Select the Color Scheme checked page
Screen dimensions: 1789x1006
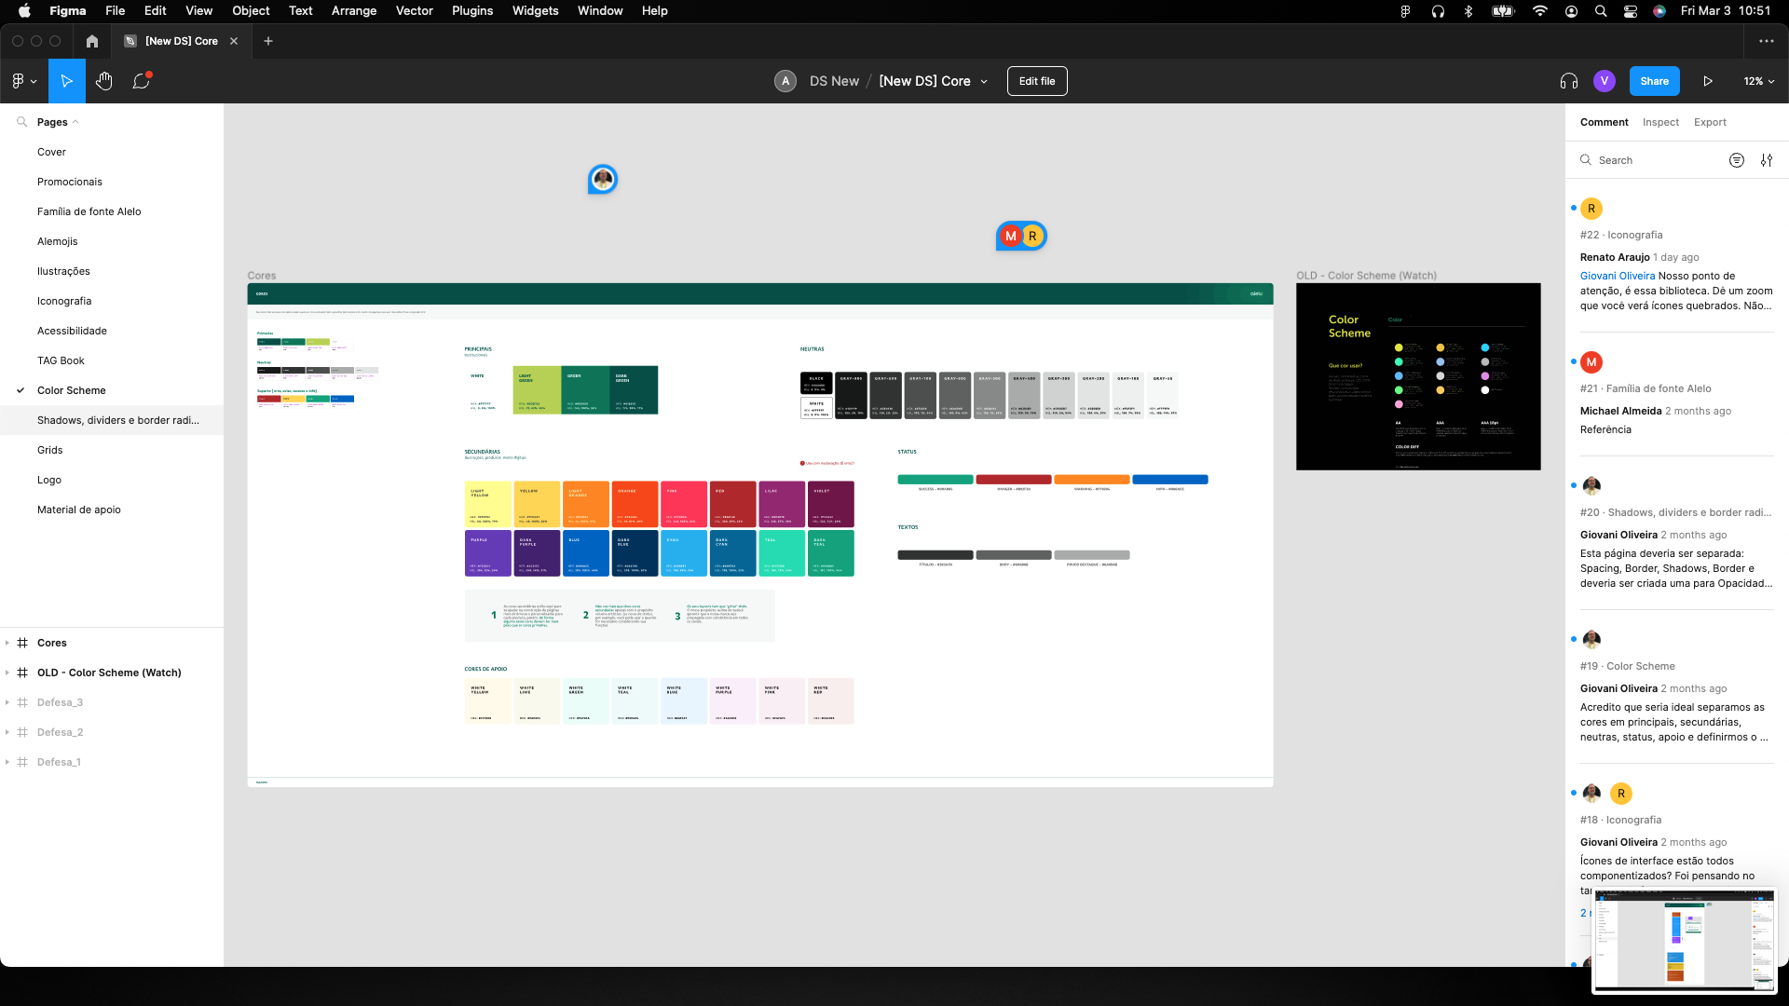tap(71, 390)
